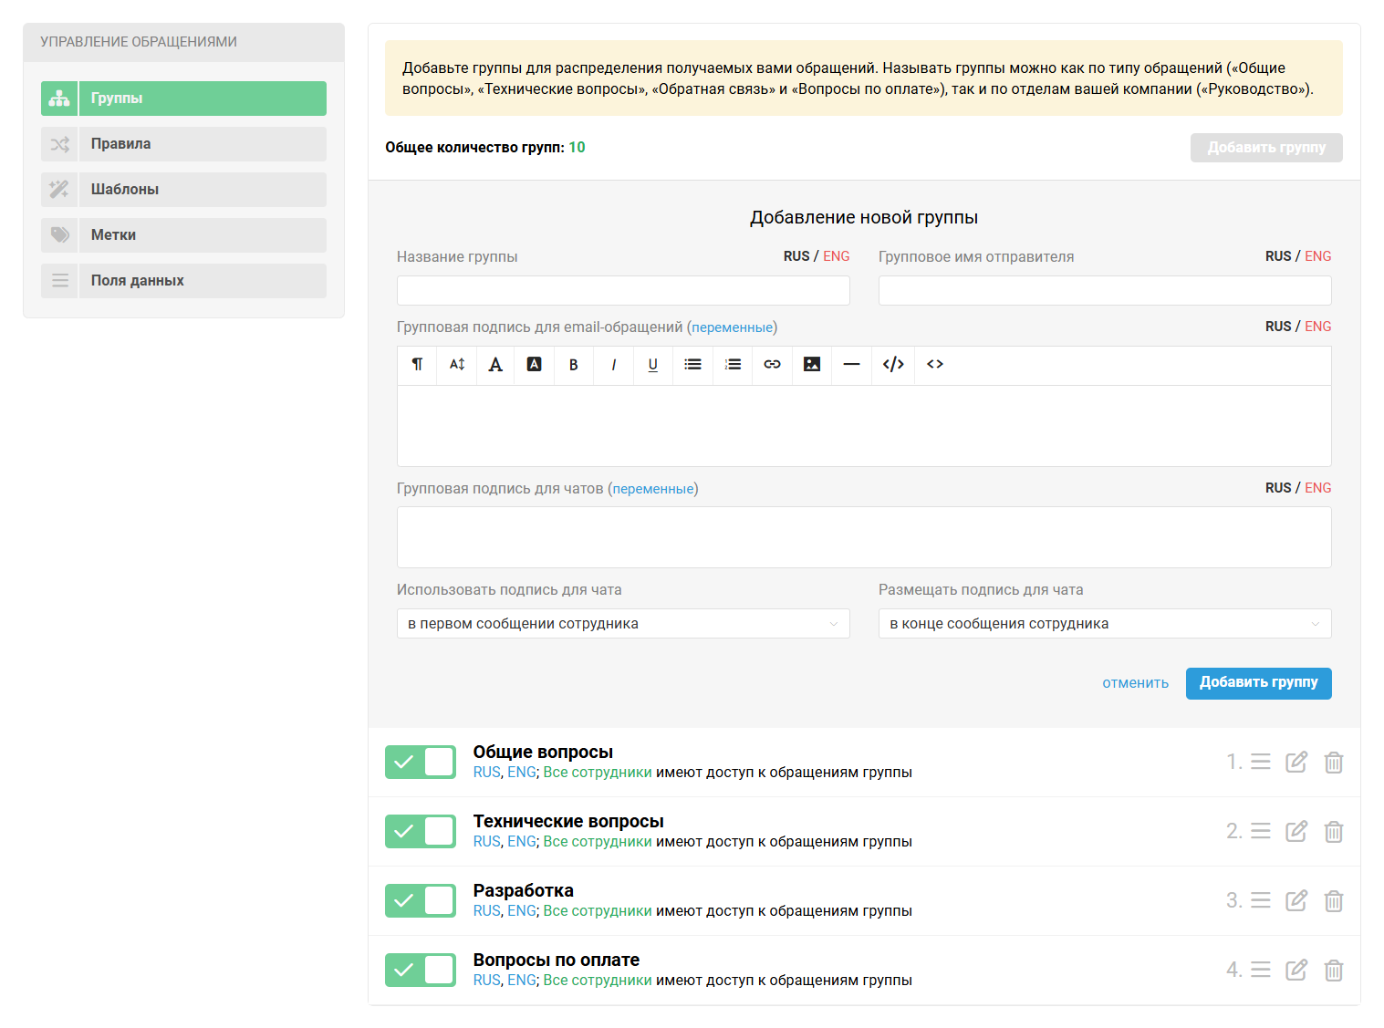Click the unordered list icon in editor

coord(692,365)
